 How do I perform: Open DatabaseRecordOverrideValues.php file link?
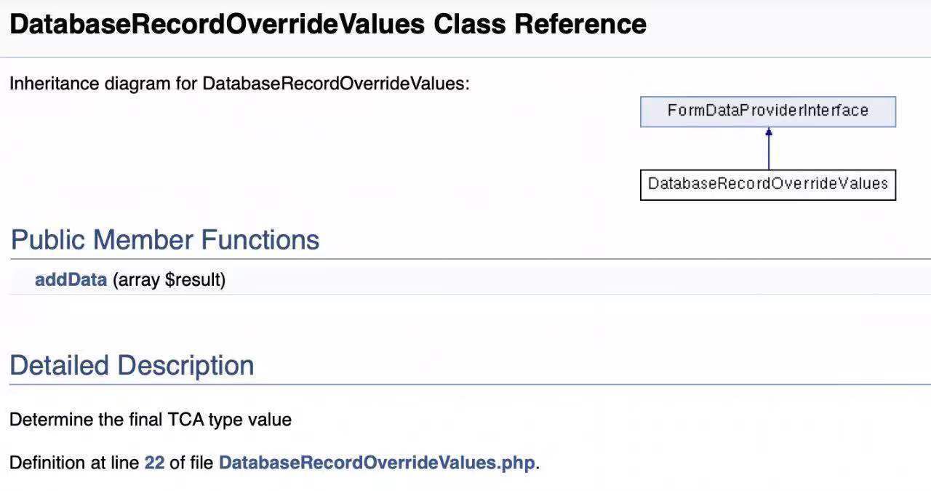click(x=376, y=463)
